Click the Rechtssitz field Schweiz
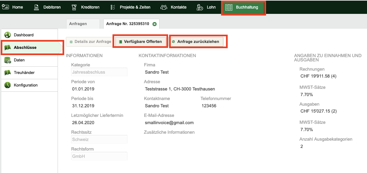This screenshot has height=173, width=367. tap(99, 139)
